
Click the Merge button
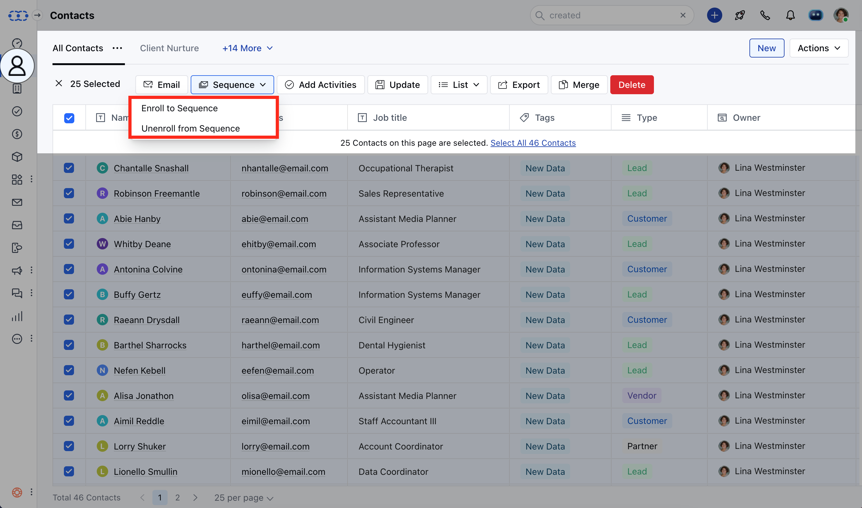click(579, 84)
